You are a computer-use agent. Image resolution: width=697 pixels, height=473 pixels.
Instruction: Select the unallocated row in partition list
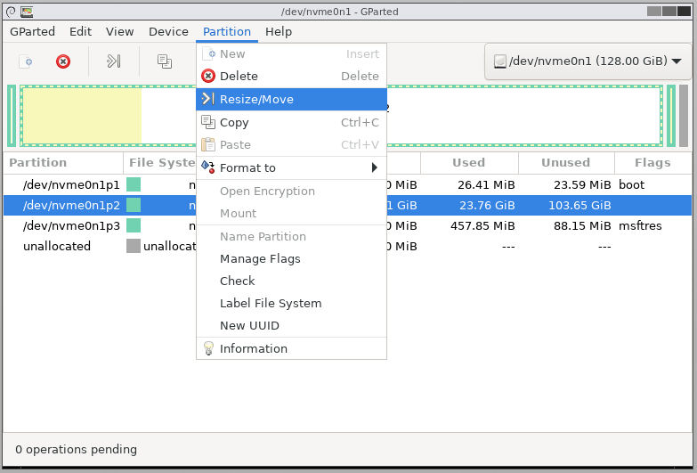point(348,246)
